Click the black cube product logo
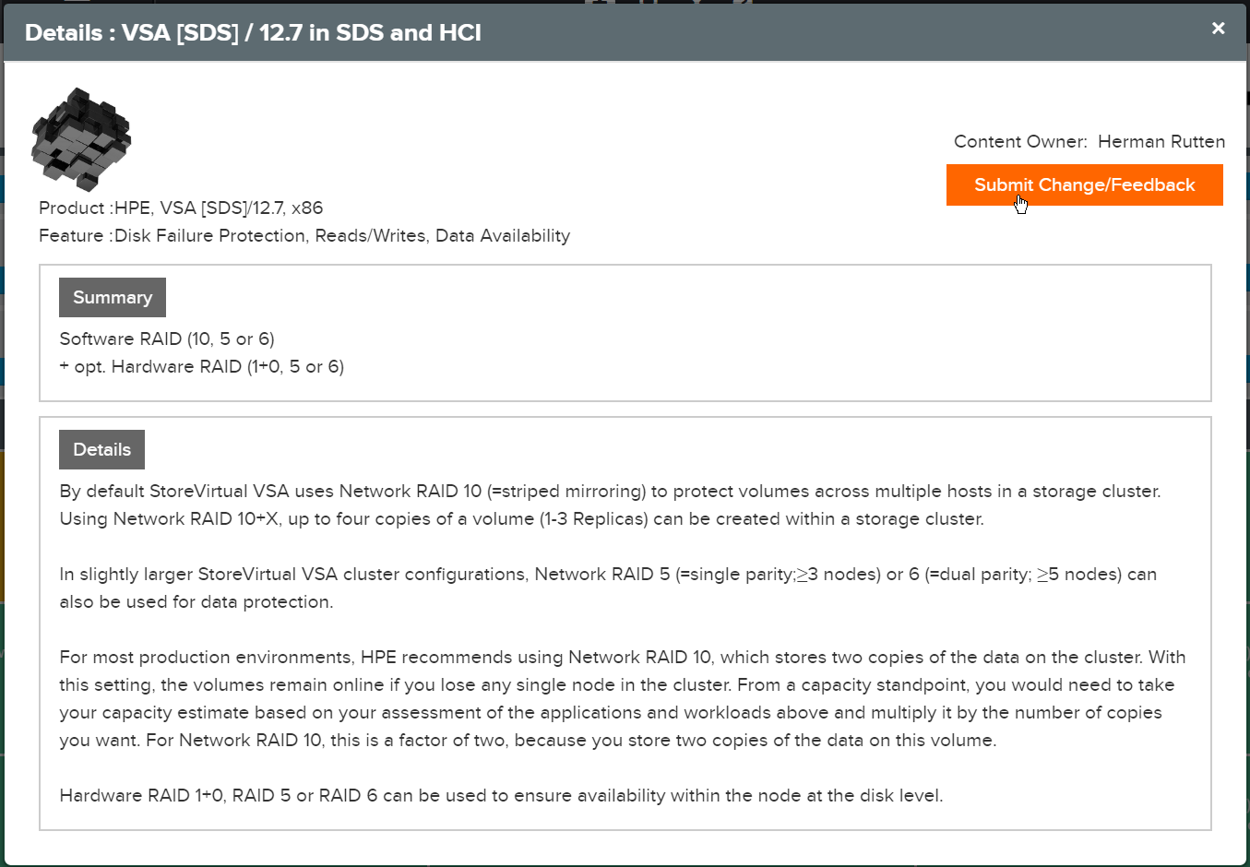Viewport: 1250px width, 867px height. coord(81,138)
